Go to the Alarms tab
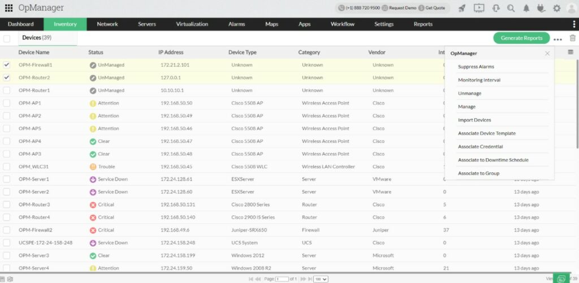 (x=237, y=24)
